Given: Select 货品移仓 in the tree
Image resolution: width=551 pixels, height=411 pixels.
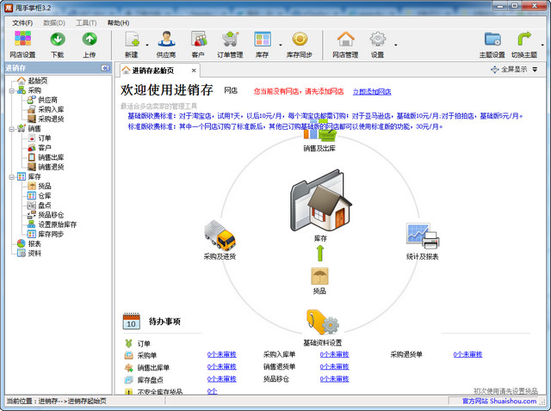Looking at the screenshot, I should [51, 215].
